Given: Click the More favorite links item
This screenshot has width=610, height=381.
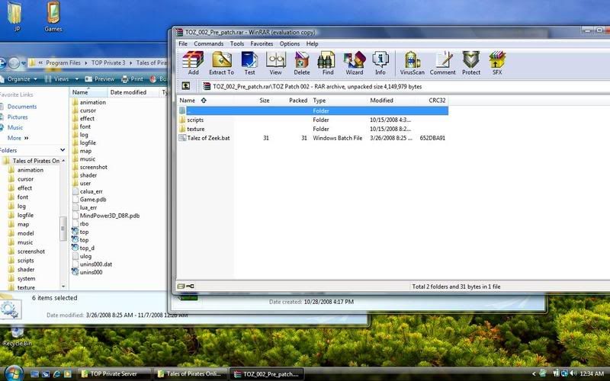Looking at the screenshot, I should click(17, 138).
